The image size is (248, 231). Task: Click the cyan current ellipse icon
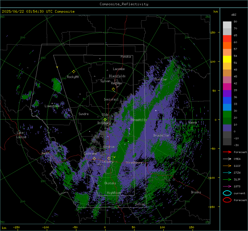pos(227,193)
